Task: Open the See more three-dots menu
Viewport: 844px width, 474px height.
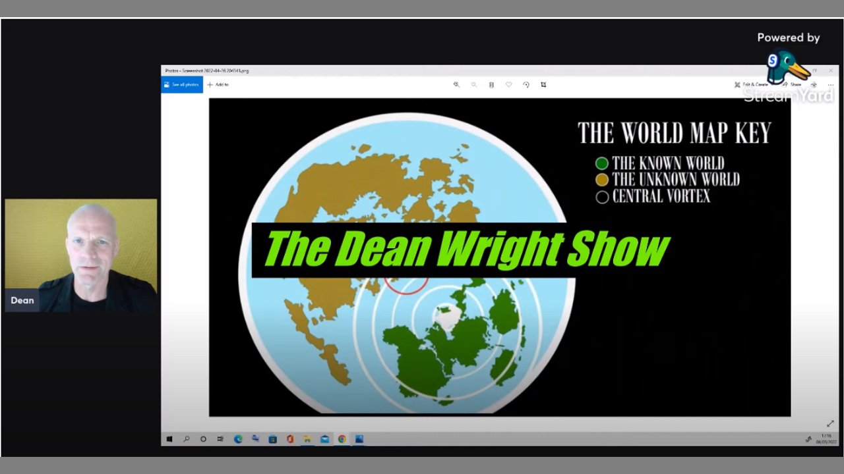Action: (830, 85)
